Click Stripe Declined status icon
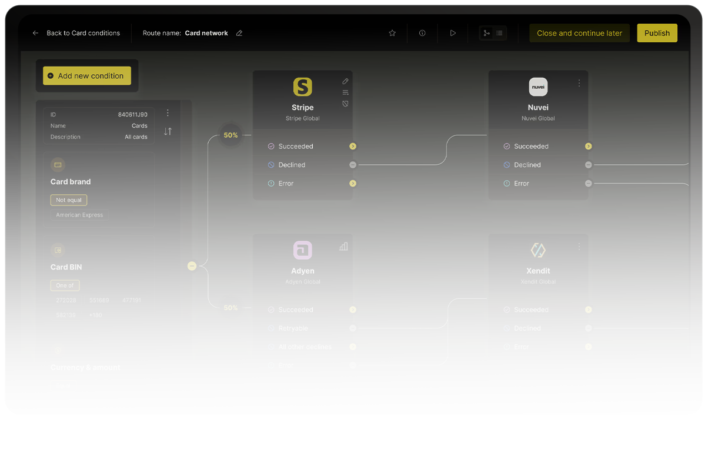This screenshot has height=462, width=708. point(271,165)
